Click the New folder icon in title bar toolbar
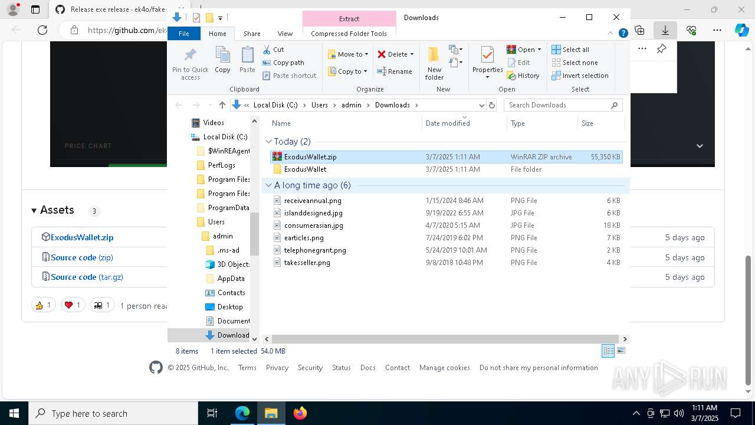The width and height of the screenshot is (755, 425). click(x=209, y=18)
